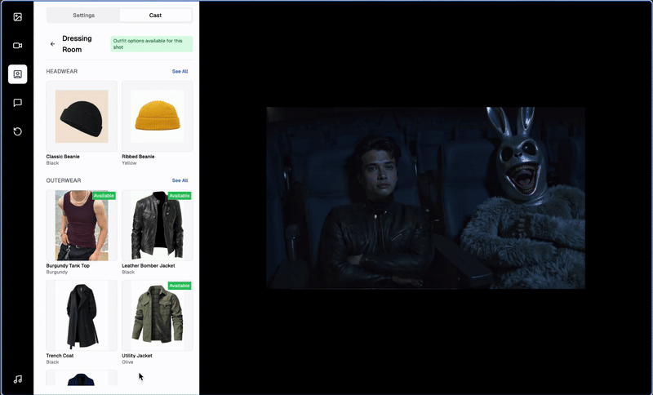Viewport: 653px width, 395px height.
Task: Switch to the Settings tab
Action: pyautogui.click(x=84, y=16)
